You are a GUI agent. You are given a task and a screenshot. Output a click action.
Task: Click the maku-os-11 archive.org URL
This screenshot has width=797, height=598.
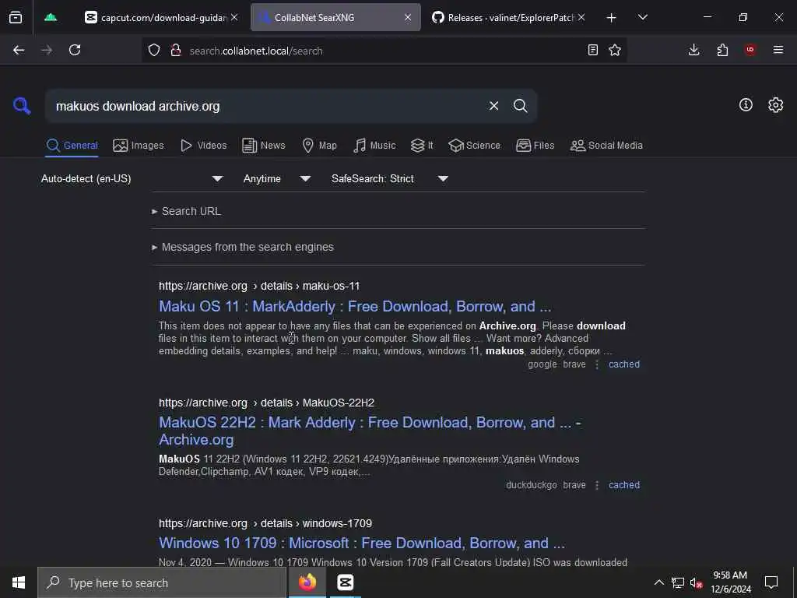[x=259, y=286]
